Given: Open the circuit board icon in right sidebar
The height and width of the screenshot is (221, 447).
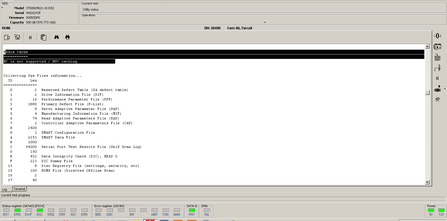Looking at the screenshot, I should [x=437, y=47].
